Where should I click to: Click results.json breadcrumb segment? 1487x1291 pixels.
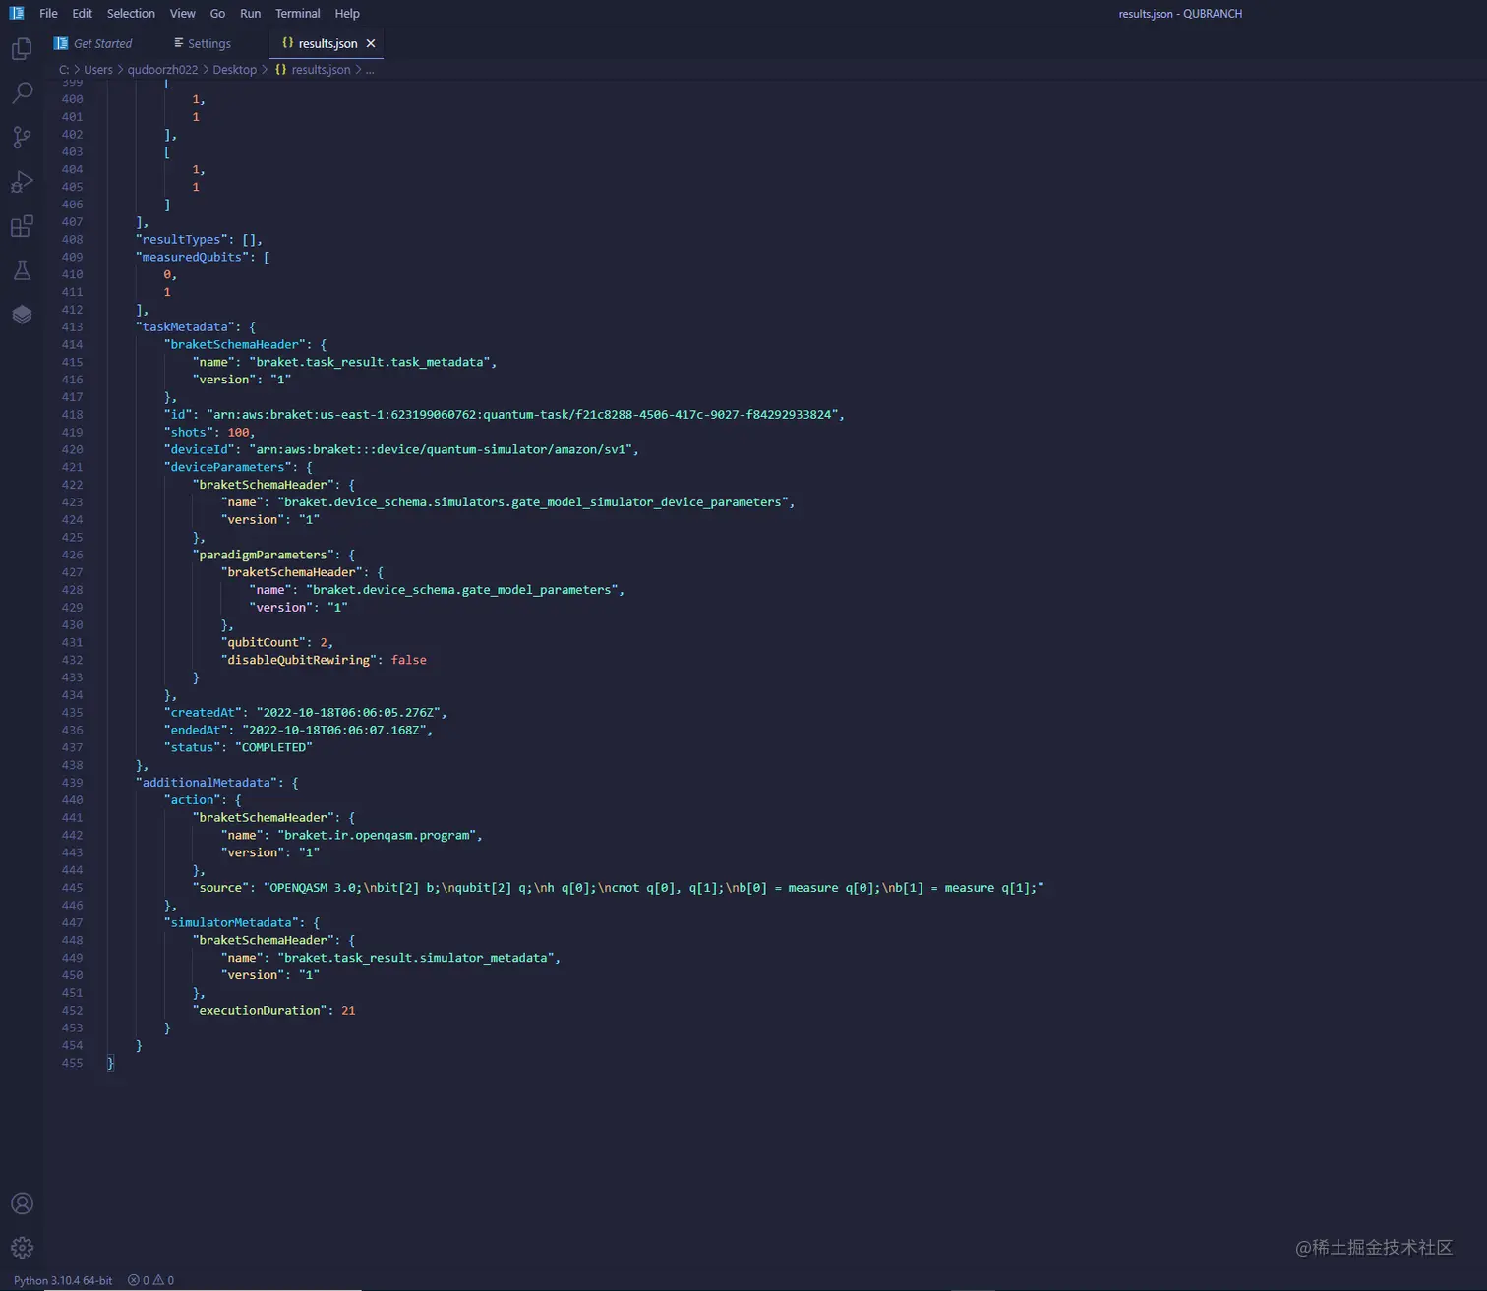313,70
